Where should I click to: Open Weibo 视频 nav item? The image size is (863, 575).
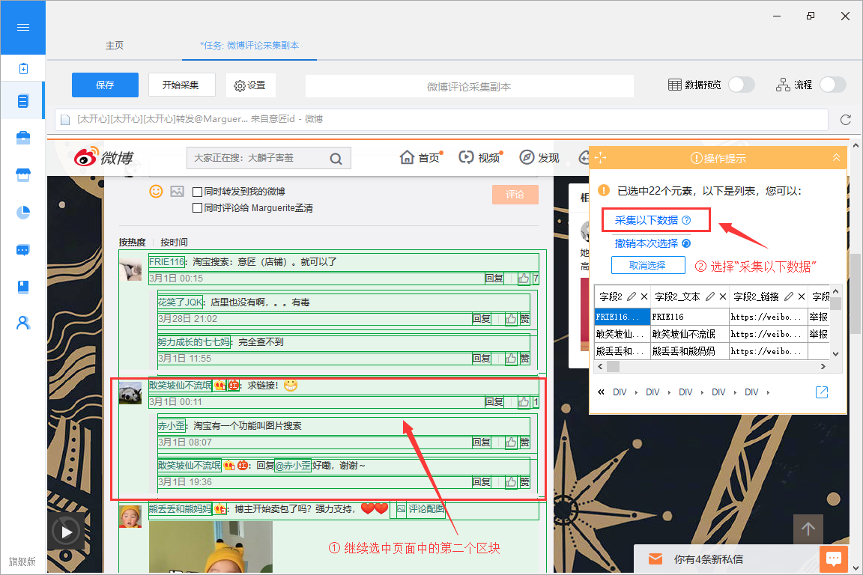[x=480, y=157]
